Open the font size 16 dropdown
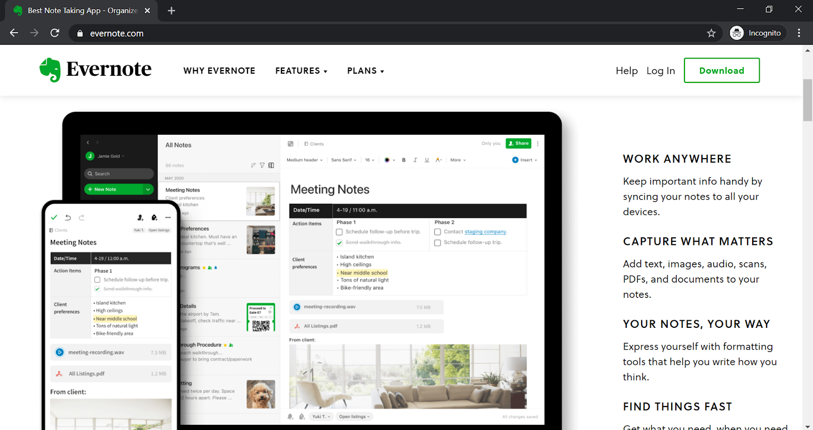This screenshot has width=813, height=430. point(369,160)
